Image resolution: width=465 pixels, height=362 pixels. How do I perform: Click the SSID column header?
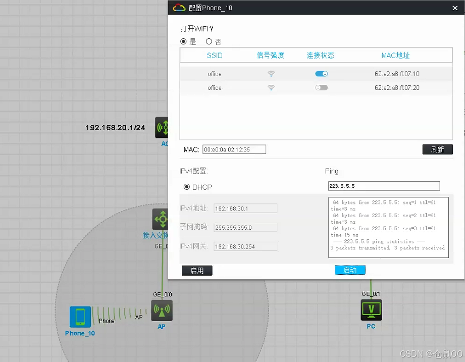coord(215,56)
